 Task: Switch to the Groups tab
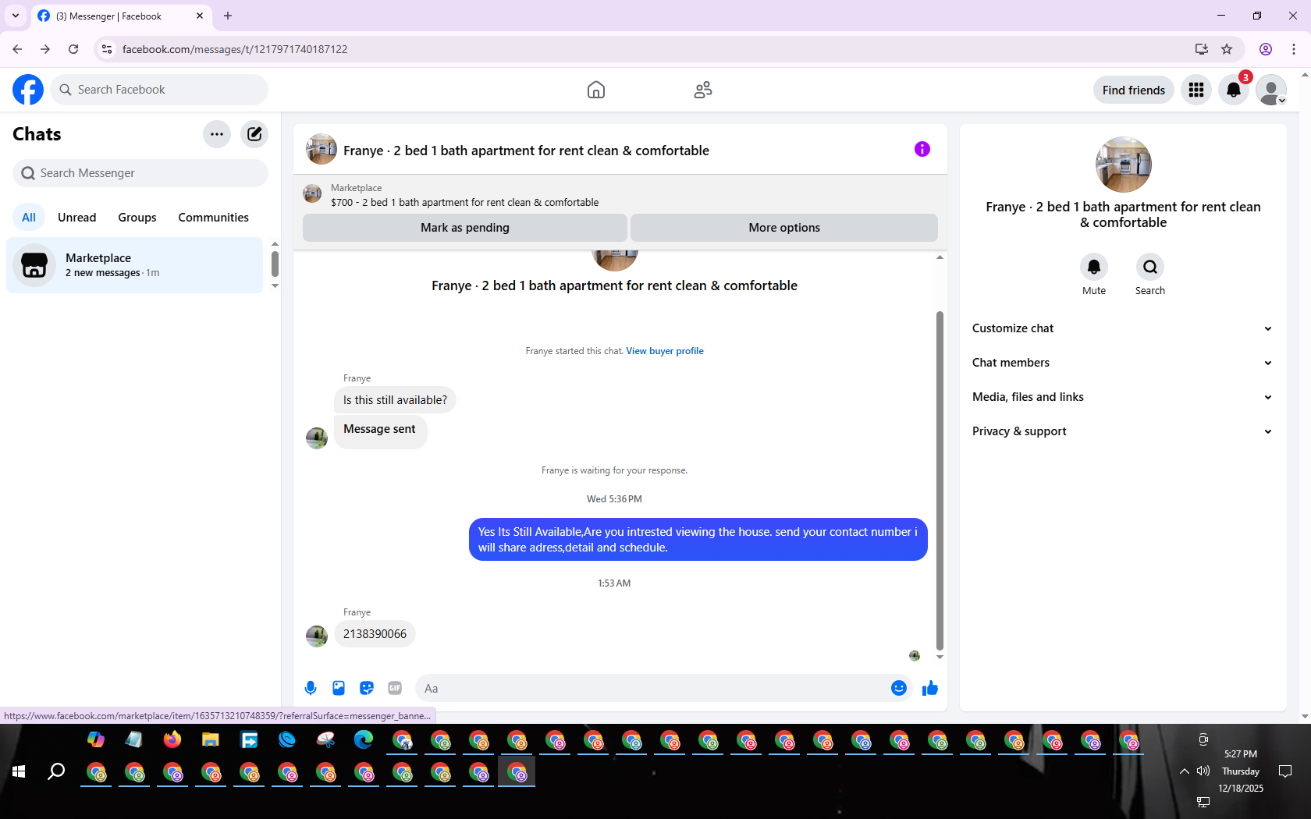click(x=137, y=218)
